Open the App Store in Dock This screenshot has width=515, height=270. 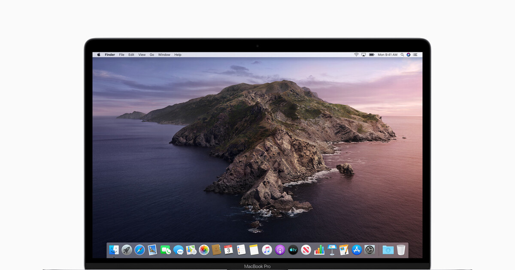coord(357,250)
